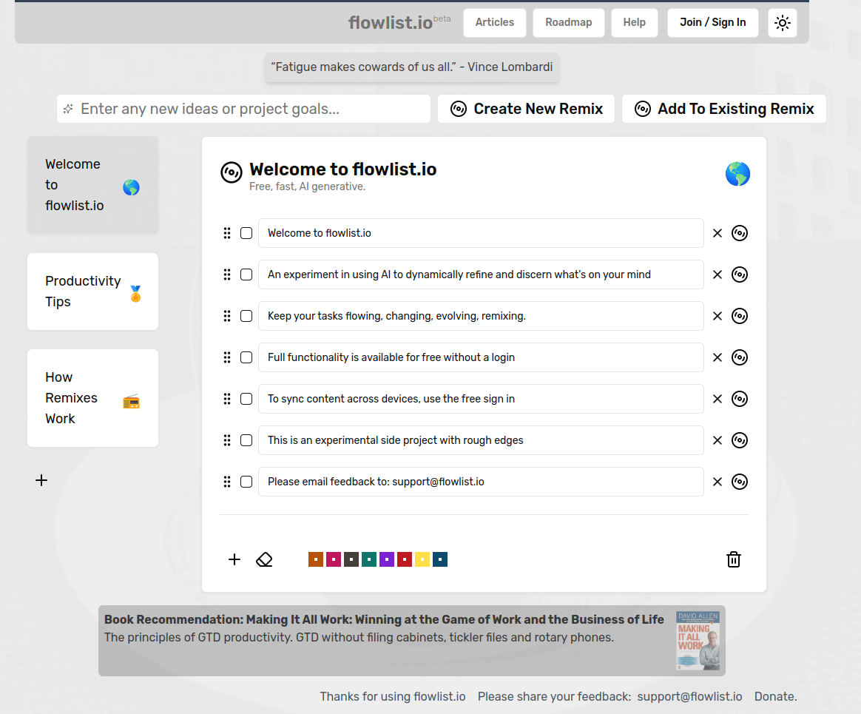
Task: Select the 'Welcome to flowlist.io' sidebar list
Action: point(92,185)
